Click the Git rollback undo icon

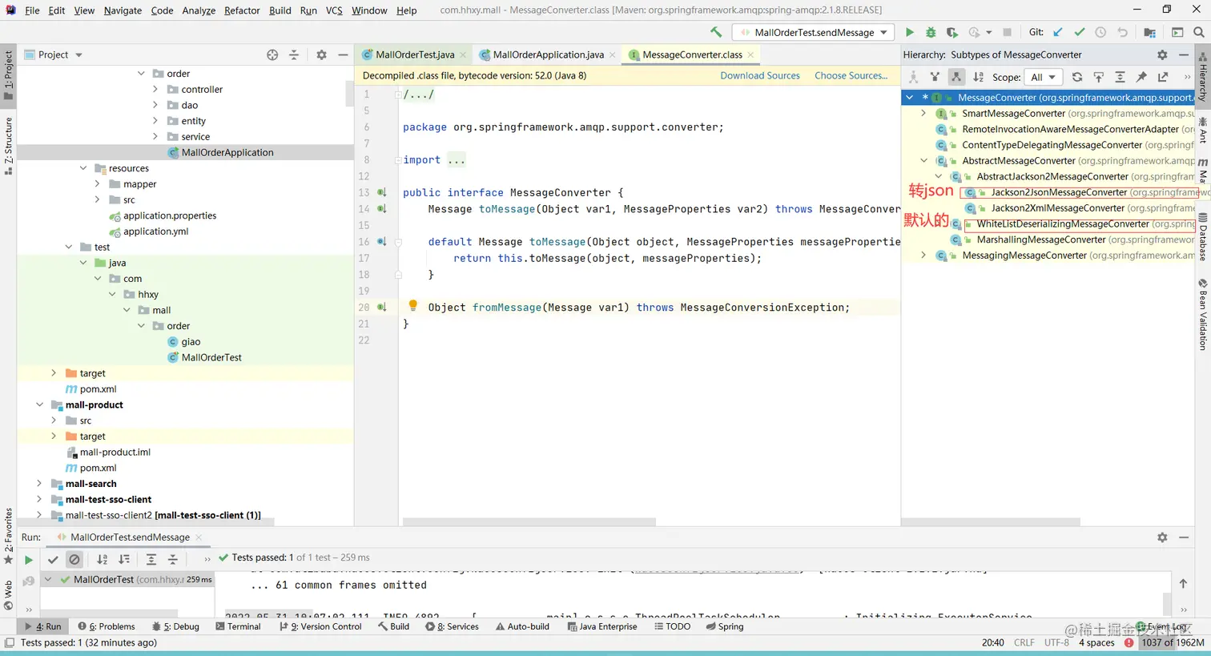click(1122, 32)
